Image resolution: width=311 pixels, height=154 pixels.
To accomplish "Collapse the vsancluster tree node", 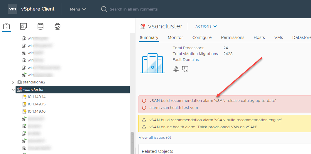I will 13,90.
